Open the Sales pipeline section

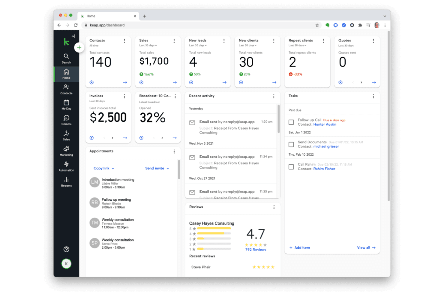point(66,136)
